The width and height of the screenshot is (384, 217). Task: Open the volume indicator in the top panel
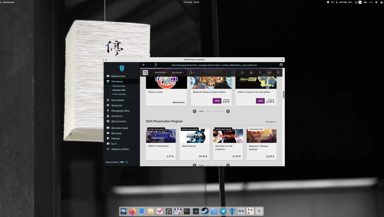point(365,2)
